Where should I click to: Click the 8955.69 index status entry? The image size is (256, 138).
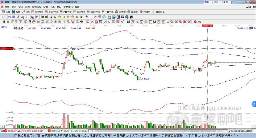(68, 131)
